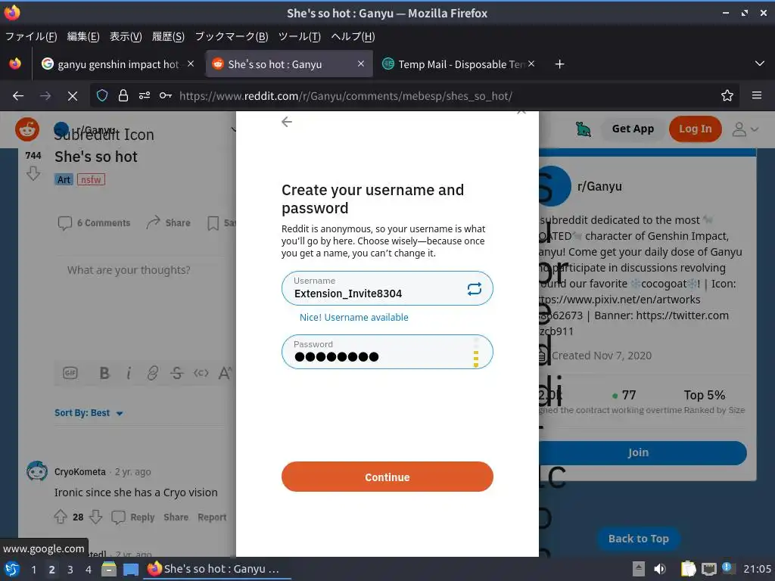Click the Get App button
This screenshot has height=581, width=775.
coord(633,129)
